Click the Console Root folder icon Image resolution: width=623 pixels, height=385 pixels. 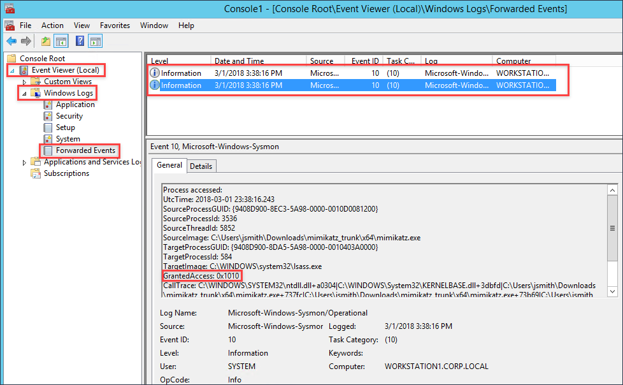click(11, 59)
